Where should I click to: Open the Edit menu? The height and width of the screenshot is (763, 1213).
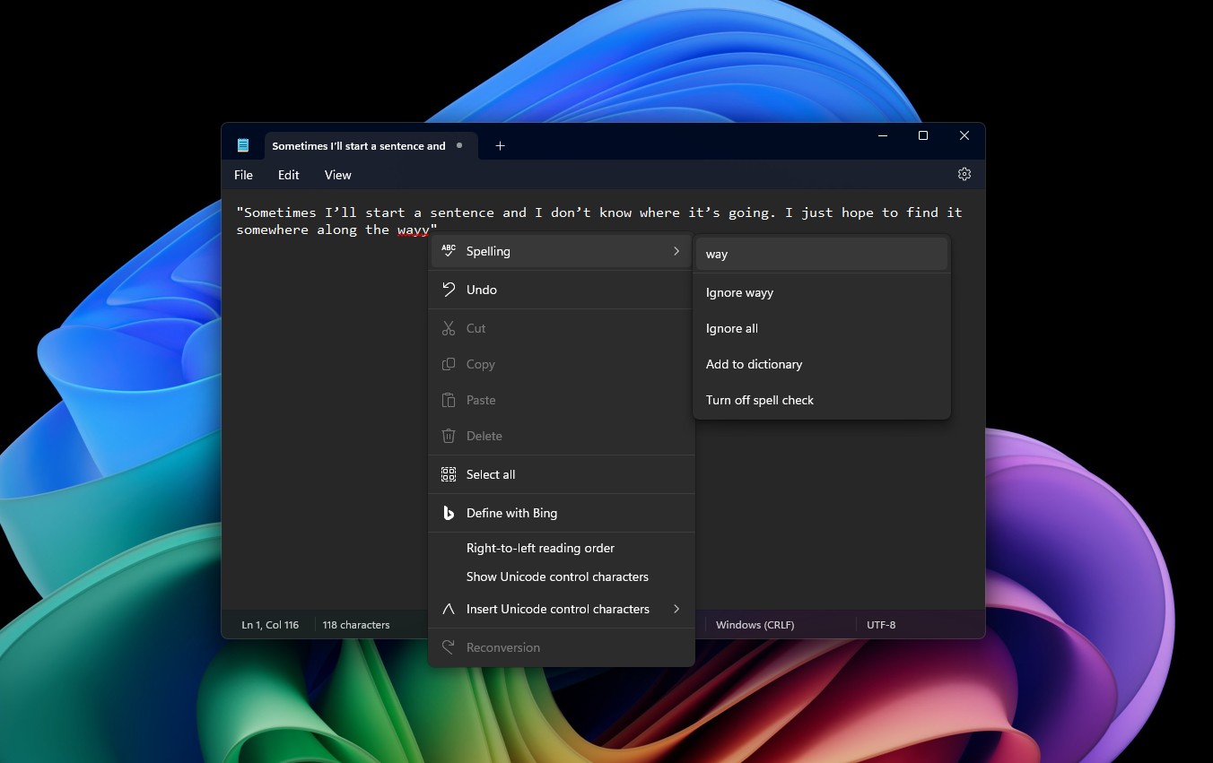(288, 175)
